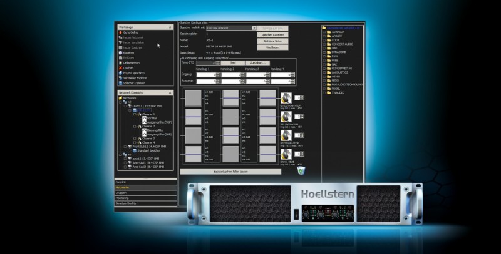Expand Channel 4 tree node
The height and width of the screenshot is (254, 501).
tap(135, 142)
